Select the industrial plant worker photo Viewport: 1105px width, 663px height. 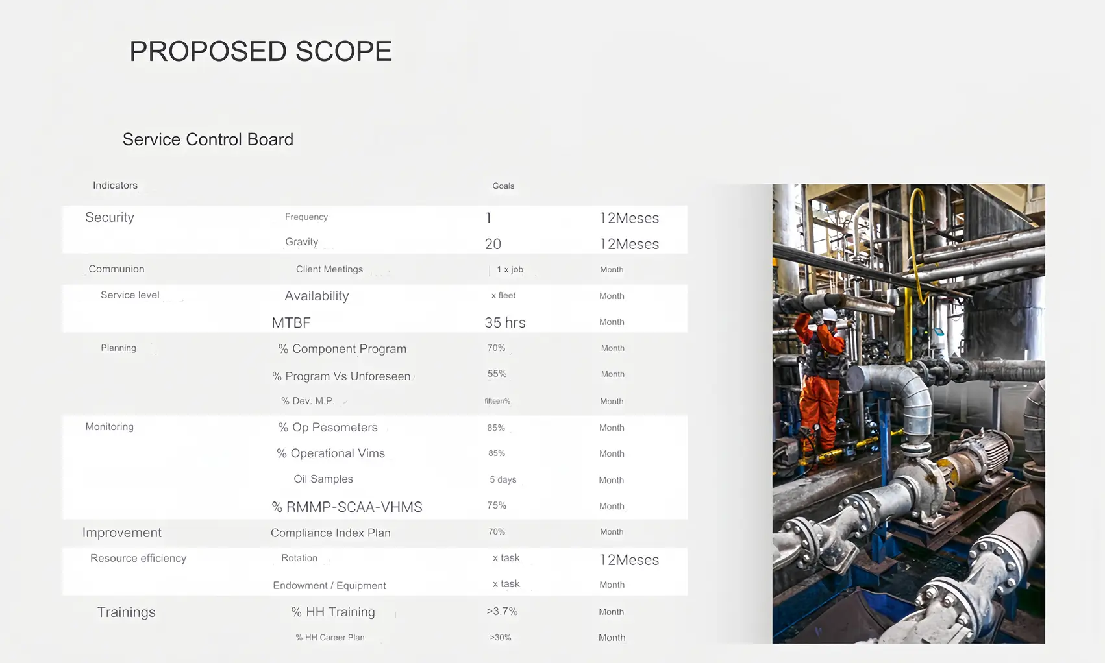[x=908, y=414]
